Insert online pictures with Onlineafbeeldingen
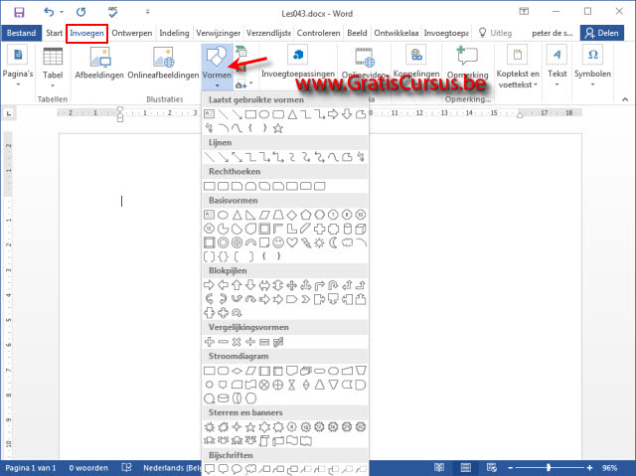This screenshot has height=476, width=636. (x=163, y=63)
